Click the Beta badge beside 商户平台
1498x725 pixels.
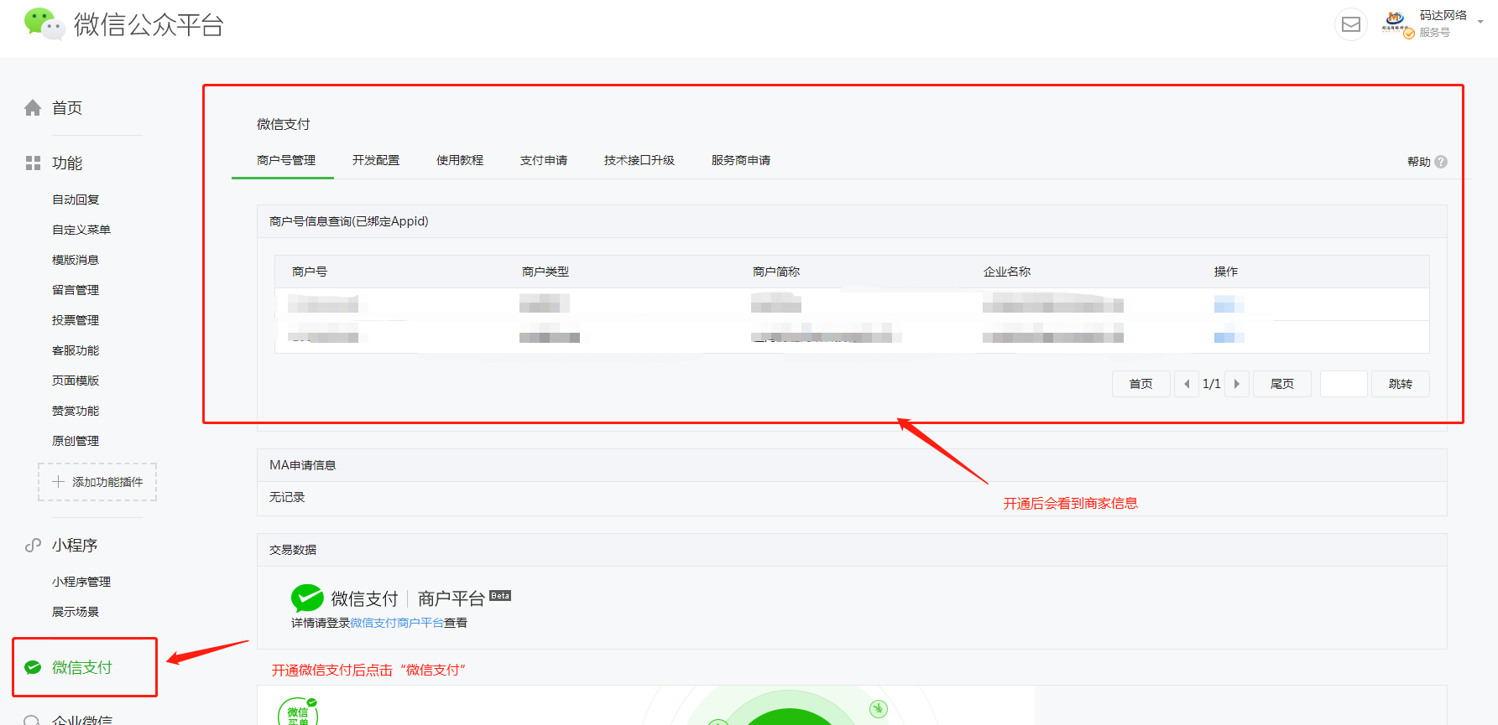(500, 596)
